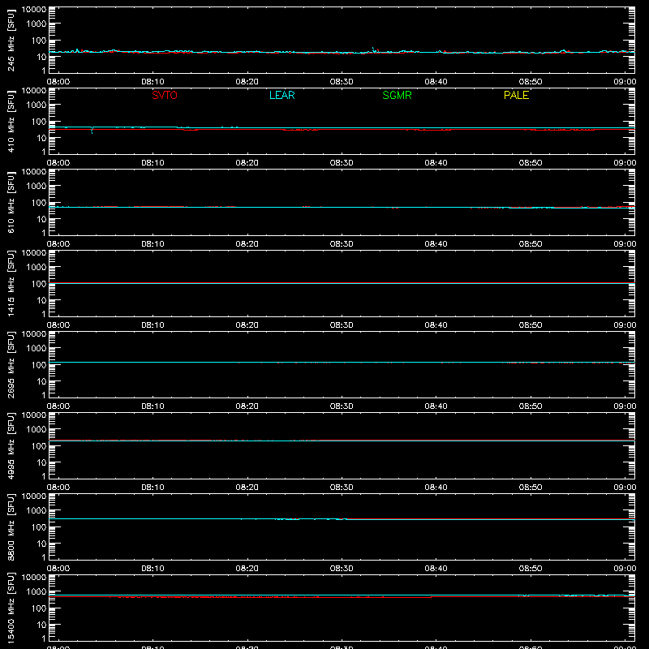Click the red SVTO station legend label
Screen dimensions: 649x649
165,95
